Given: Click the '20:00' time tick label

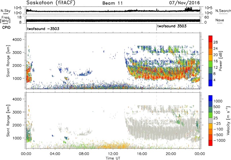Looking at the screenshot, I should [171, 154].
